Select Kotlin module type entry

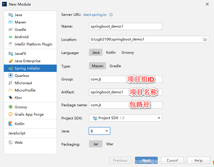[x=30, y=124]
